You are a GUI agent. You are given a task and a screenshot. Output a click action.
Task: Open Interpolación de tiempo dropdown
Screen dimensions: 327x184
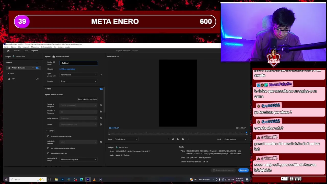pyautogui.click(x=78, y=159)
